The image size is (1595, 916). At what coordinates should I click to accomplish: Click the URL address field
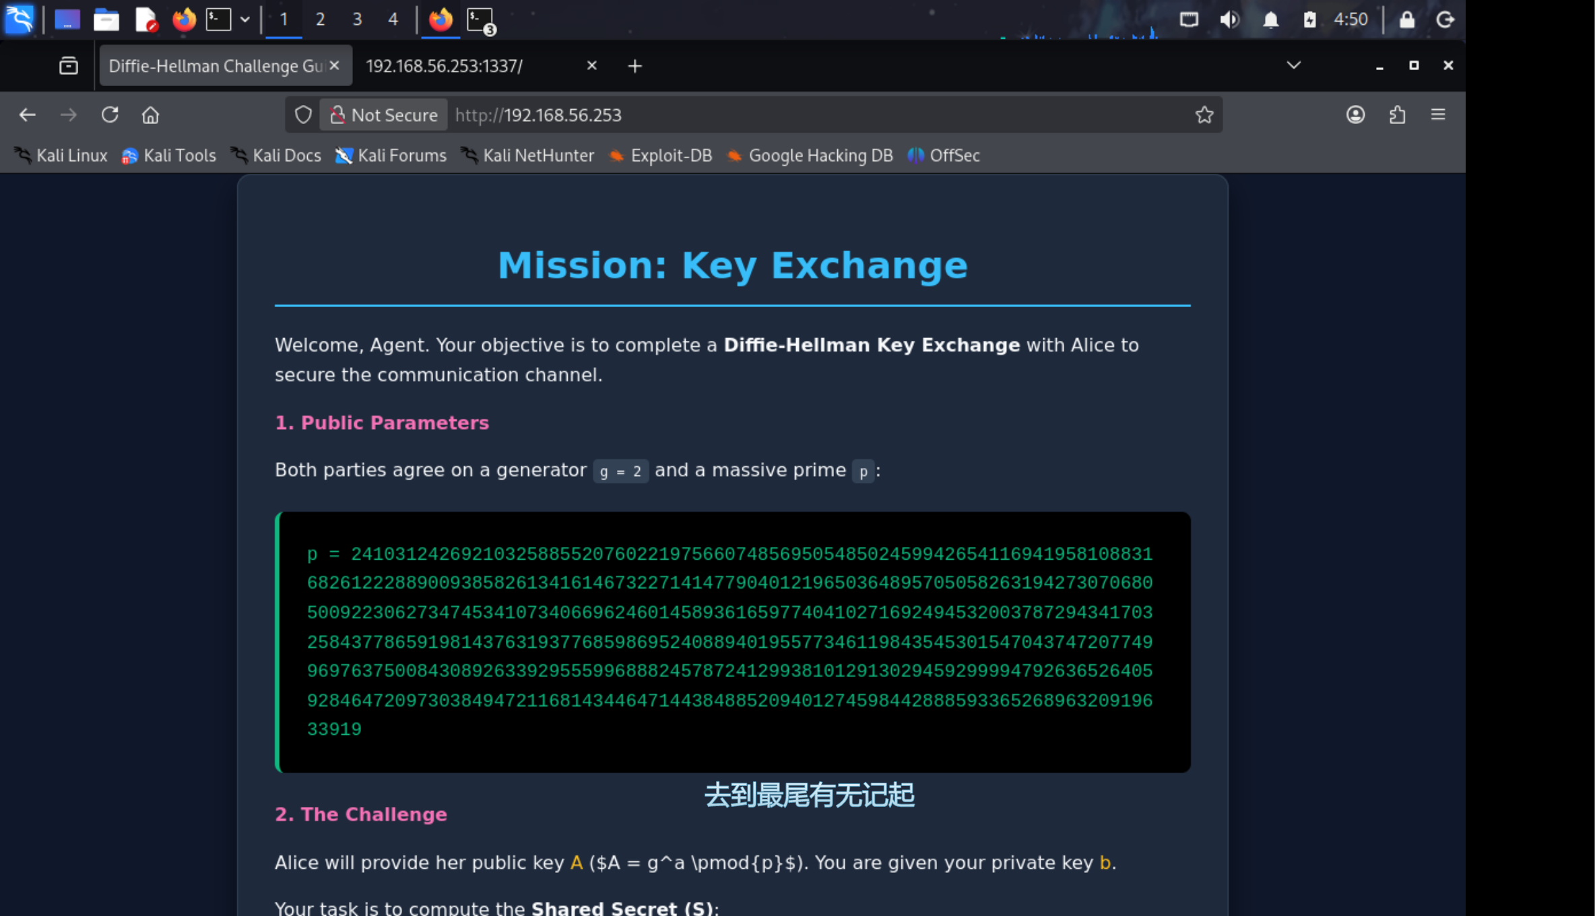808,115
